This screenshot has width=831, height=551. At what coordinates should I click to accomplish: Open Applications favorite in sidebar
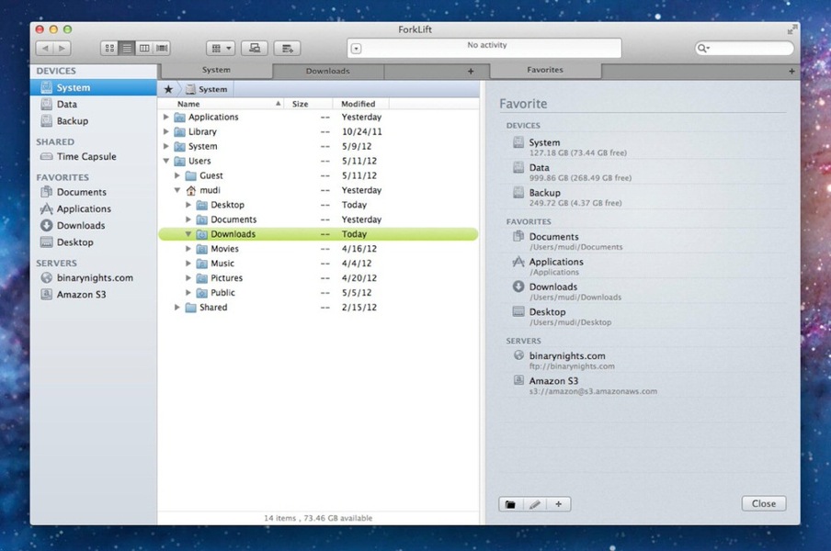(93, 208)
